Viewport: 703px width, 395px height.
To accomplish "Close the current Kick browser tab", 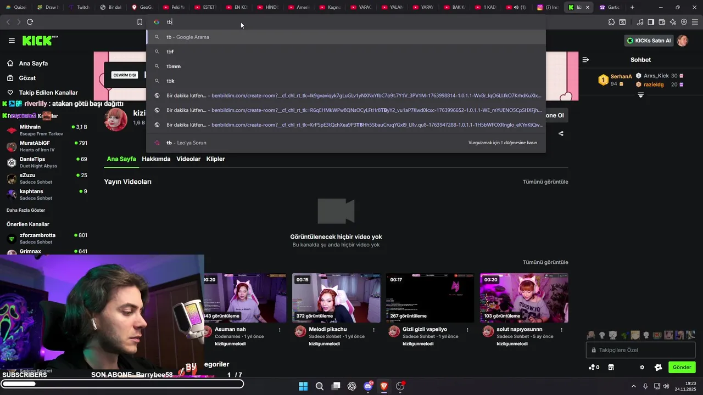I will point(588,7).
